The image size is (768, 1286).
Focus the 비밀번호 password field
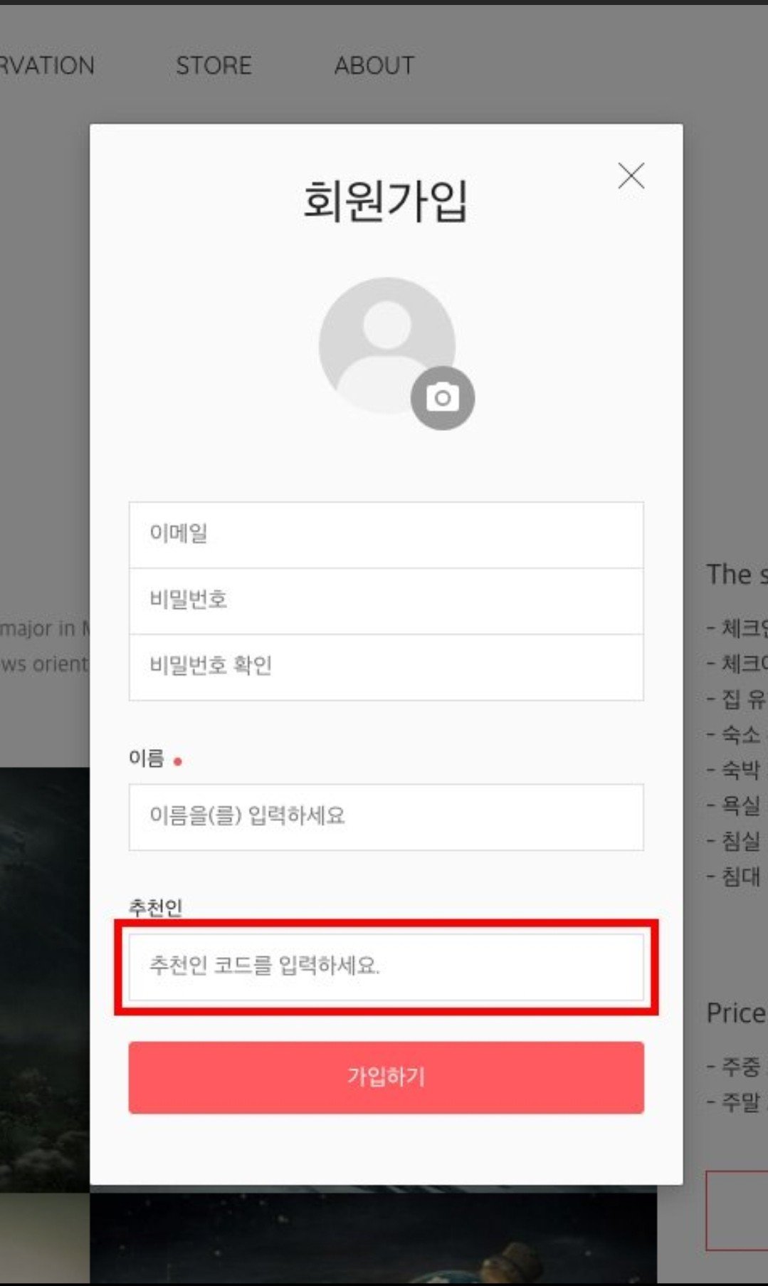(x=386, y=601)
